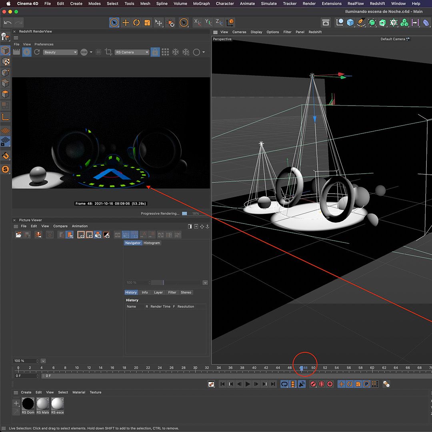This screenshot has height=432, width=432.
Task: Expand the arrow beside the circle icon in RenderView
Action: pos(204,52)
